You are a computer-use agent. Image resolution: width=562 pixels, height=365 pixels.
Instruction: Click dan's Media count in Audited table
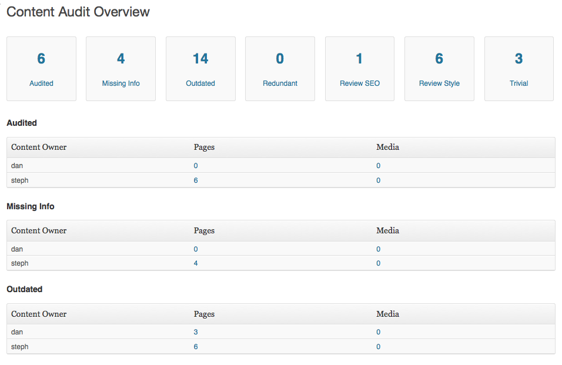379,166
